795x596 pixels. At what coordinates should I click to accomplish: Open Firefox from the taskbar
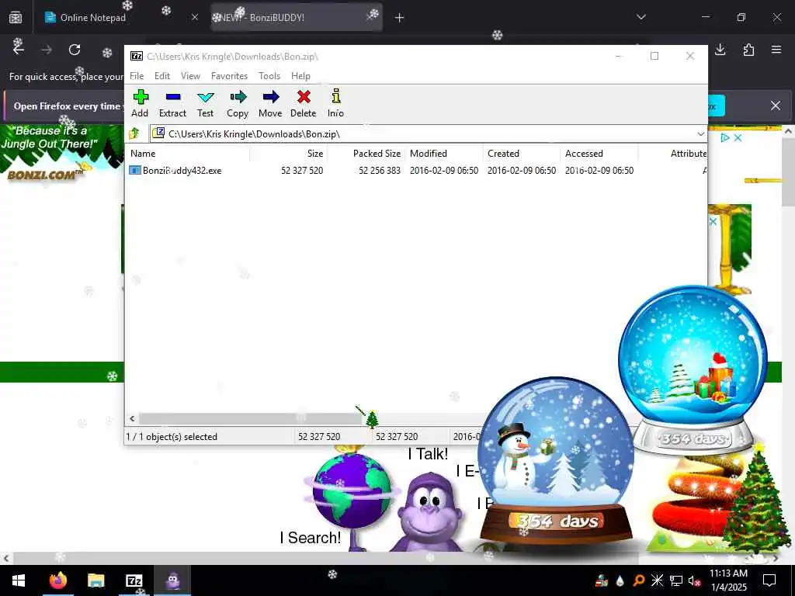(x=57, y=580)
